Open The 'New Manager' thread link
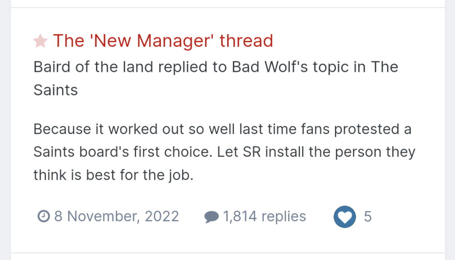The height and width of the screenshot is (260, 455). click(x=163, y=41)
